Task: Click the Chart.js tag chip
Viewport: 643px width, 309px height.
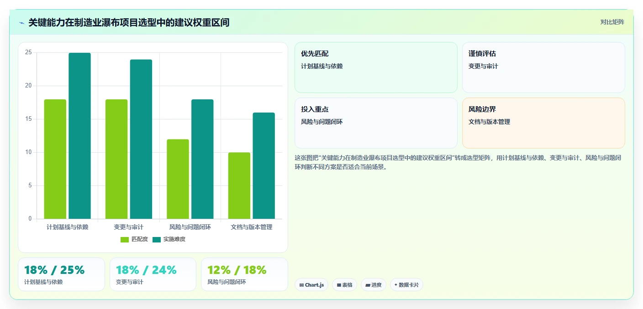Action: coord(311,285)
